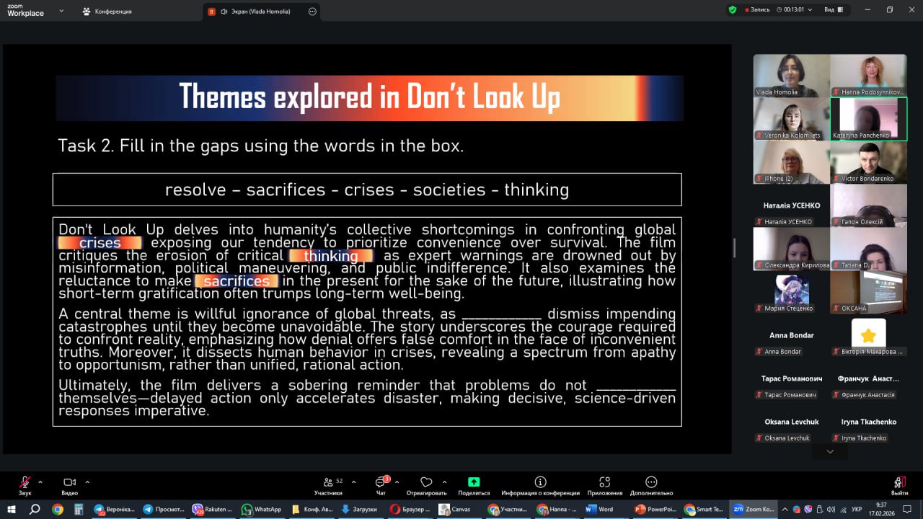Expand video options arrow next to Видео
The width and height of the screenshot is (923, 519).
point(87,482)
